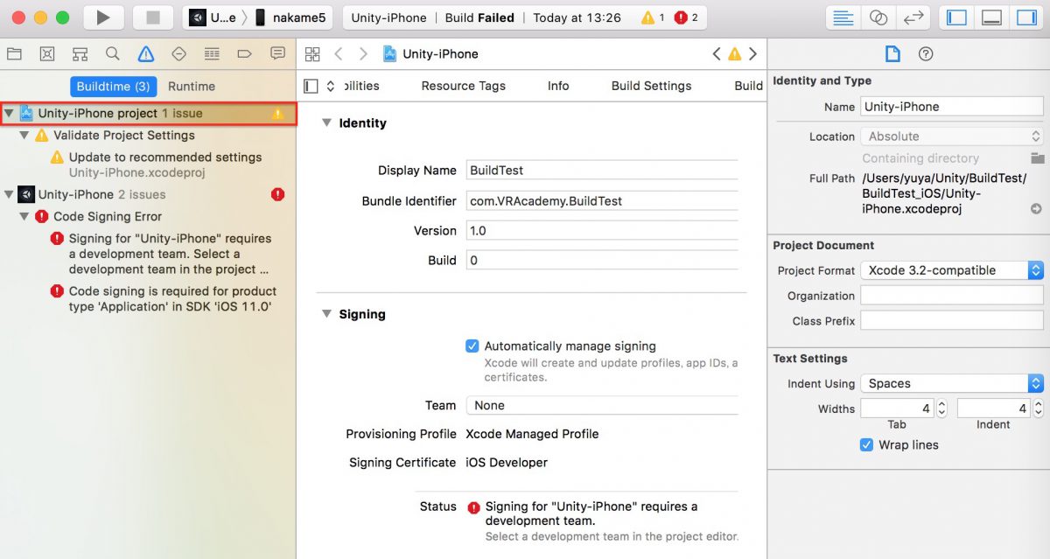Edit the Class Prefix field
The image size is (1050, 559).
coord(952,321)
